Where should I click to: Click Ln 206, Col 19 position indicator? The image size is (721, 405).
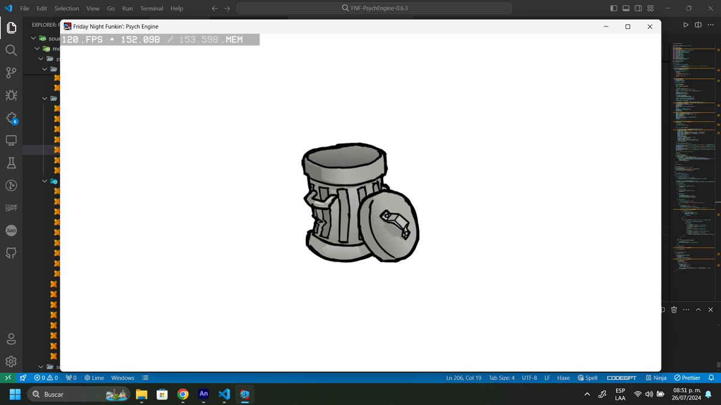point(464,378)
